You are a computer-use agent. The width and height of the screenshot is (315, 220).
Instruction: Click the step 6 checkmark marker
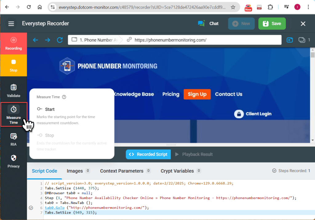[31, 208]
